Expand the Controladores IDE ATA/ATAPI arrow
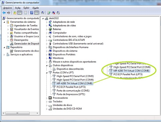The height and width of the screenshot is (122, 161). click(x=47, y=40)
